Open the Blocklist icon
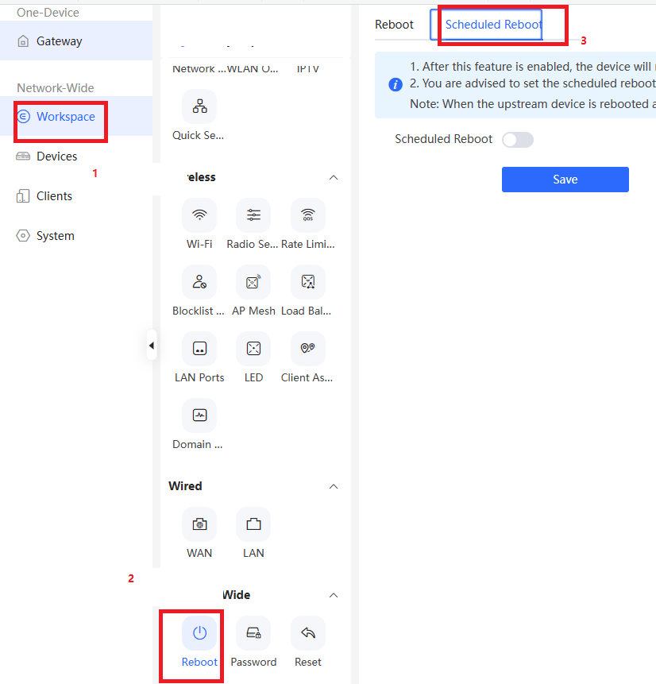Viewport: 656px width, 684px height. point(199,282)
